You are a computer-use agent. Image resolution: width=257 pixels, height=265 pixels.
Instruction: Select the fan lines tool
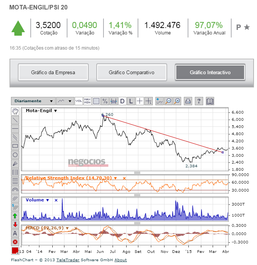pos(15,164)
